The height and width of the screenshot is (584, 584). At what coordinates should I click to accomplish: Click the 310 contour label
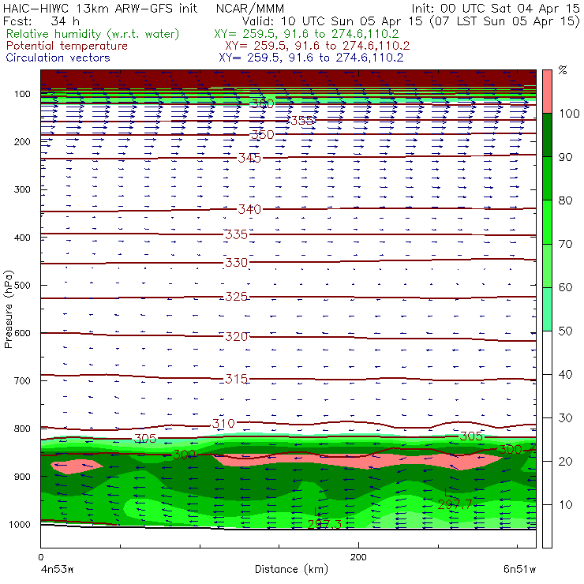tap(223, 424)
